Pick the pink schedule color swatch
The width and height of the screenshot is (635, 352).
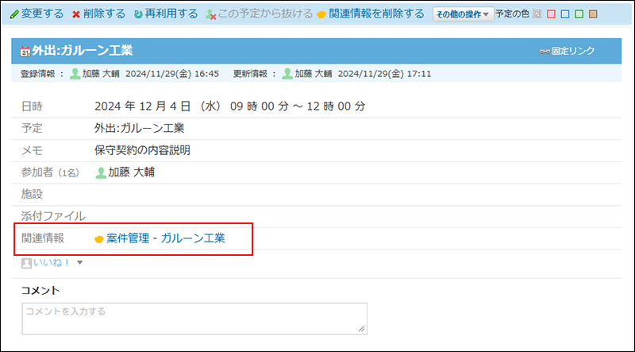[x=551, y=14]
